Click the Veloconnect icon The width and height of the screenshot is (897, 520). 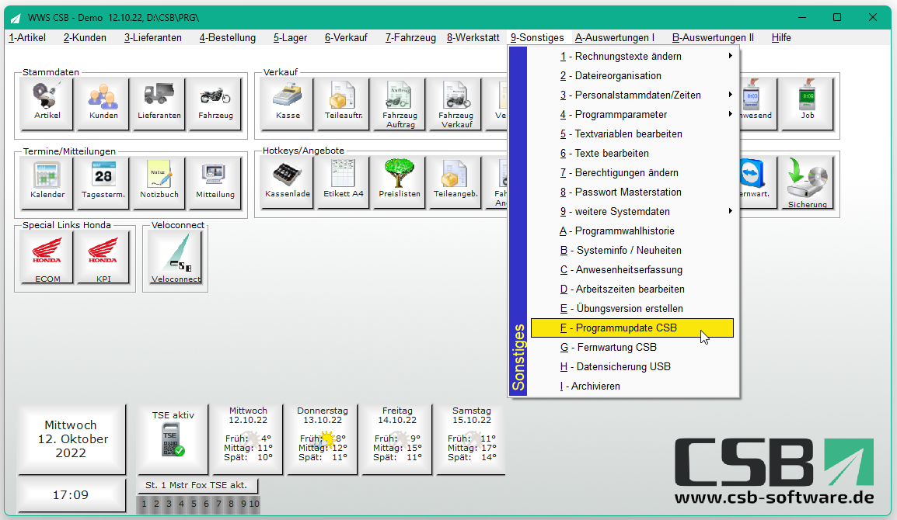pos(176,257)
